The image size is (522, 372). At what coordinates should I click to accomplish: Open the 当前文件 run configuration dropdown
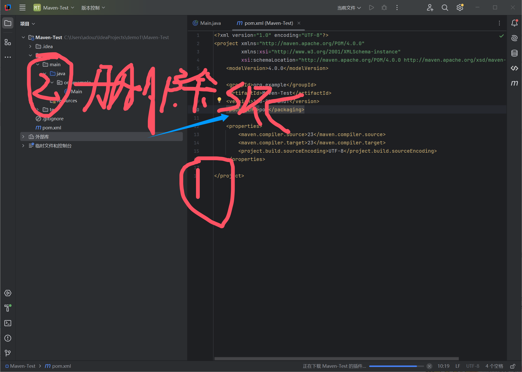tap(349, 8)
